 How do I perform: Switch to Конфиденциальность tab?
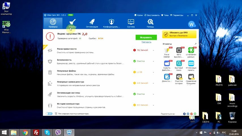111,23
